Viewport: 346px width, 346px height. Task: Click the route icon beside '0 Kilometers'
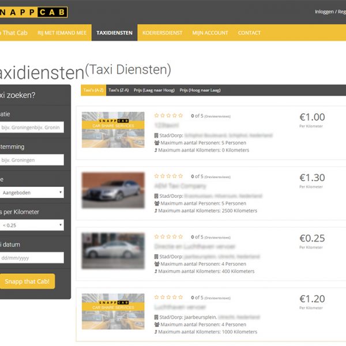click(x=156, y=150)
